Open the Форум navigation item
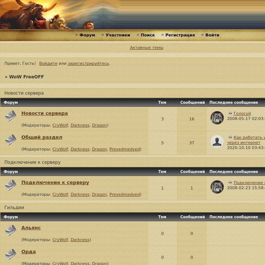 tap(87, 35)
